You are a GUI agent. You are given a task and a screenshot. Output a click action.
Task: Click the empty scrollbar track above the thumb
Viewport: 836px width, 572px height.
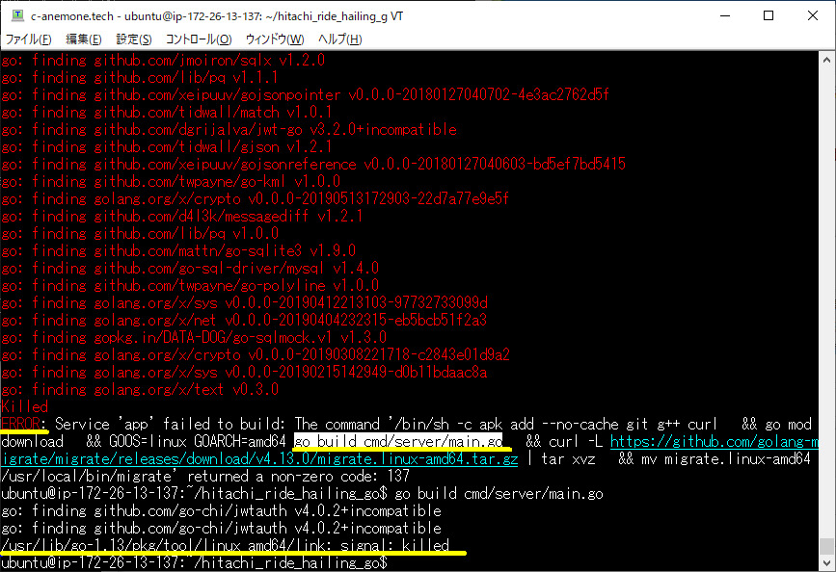point(826,289)
